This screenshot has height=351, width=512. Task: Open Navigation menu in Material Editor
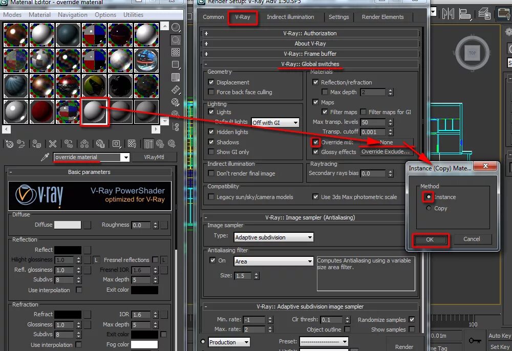pyautogui.click(x=73, y=15)
